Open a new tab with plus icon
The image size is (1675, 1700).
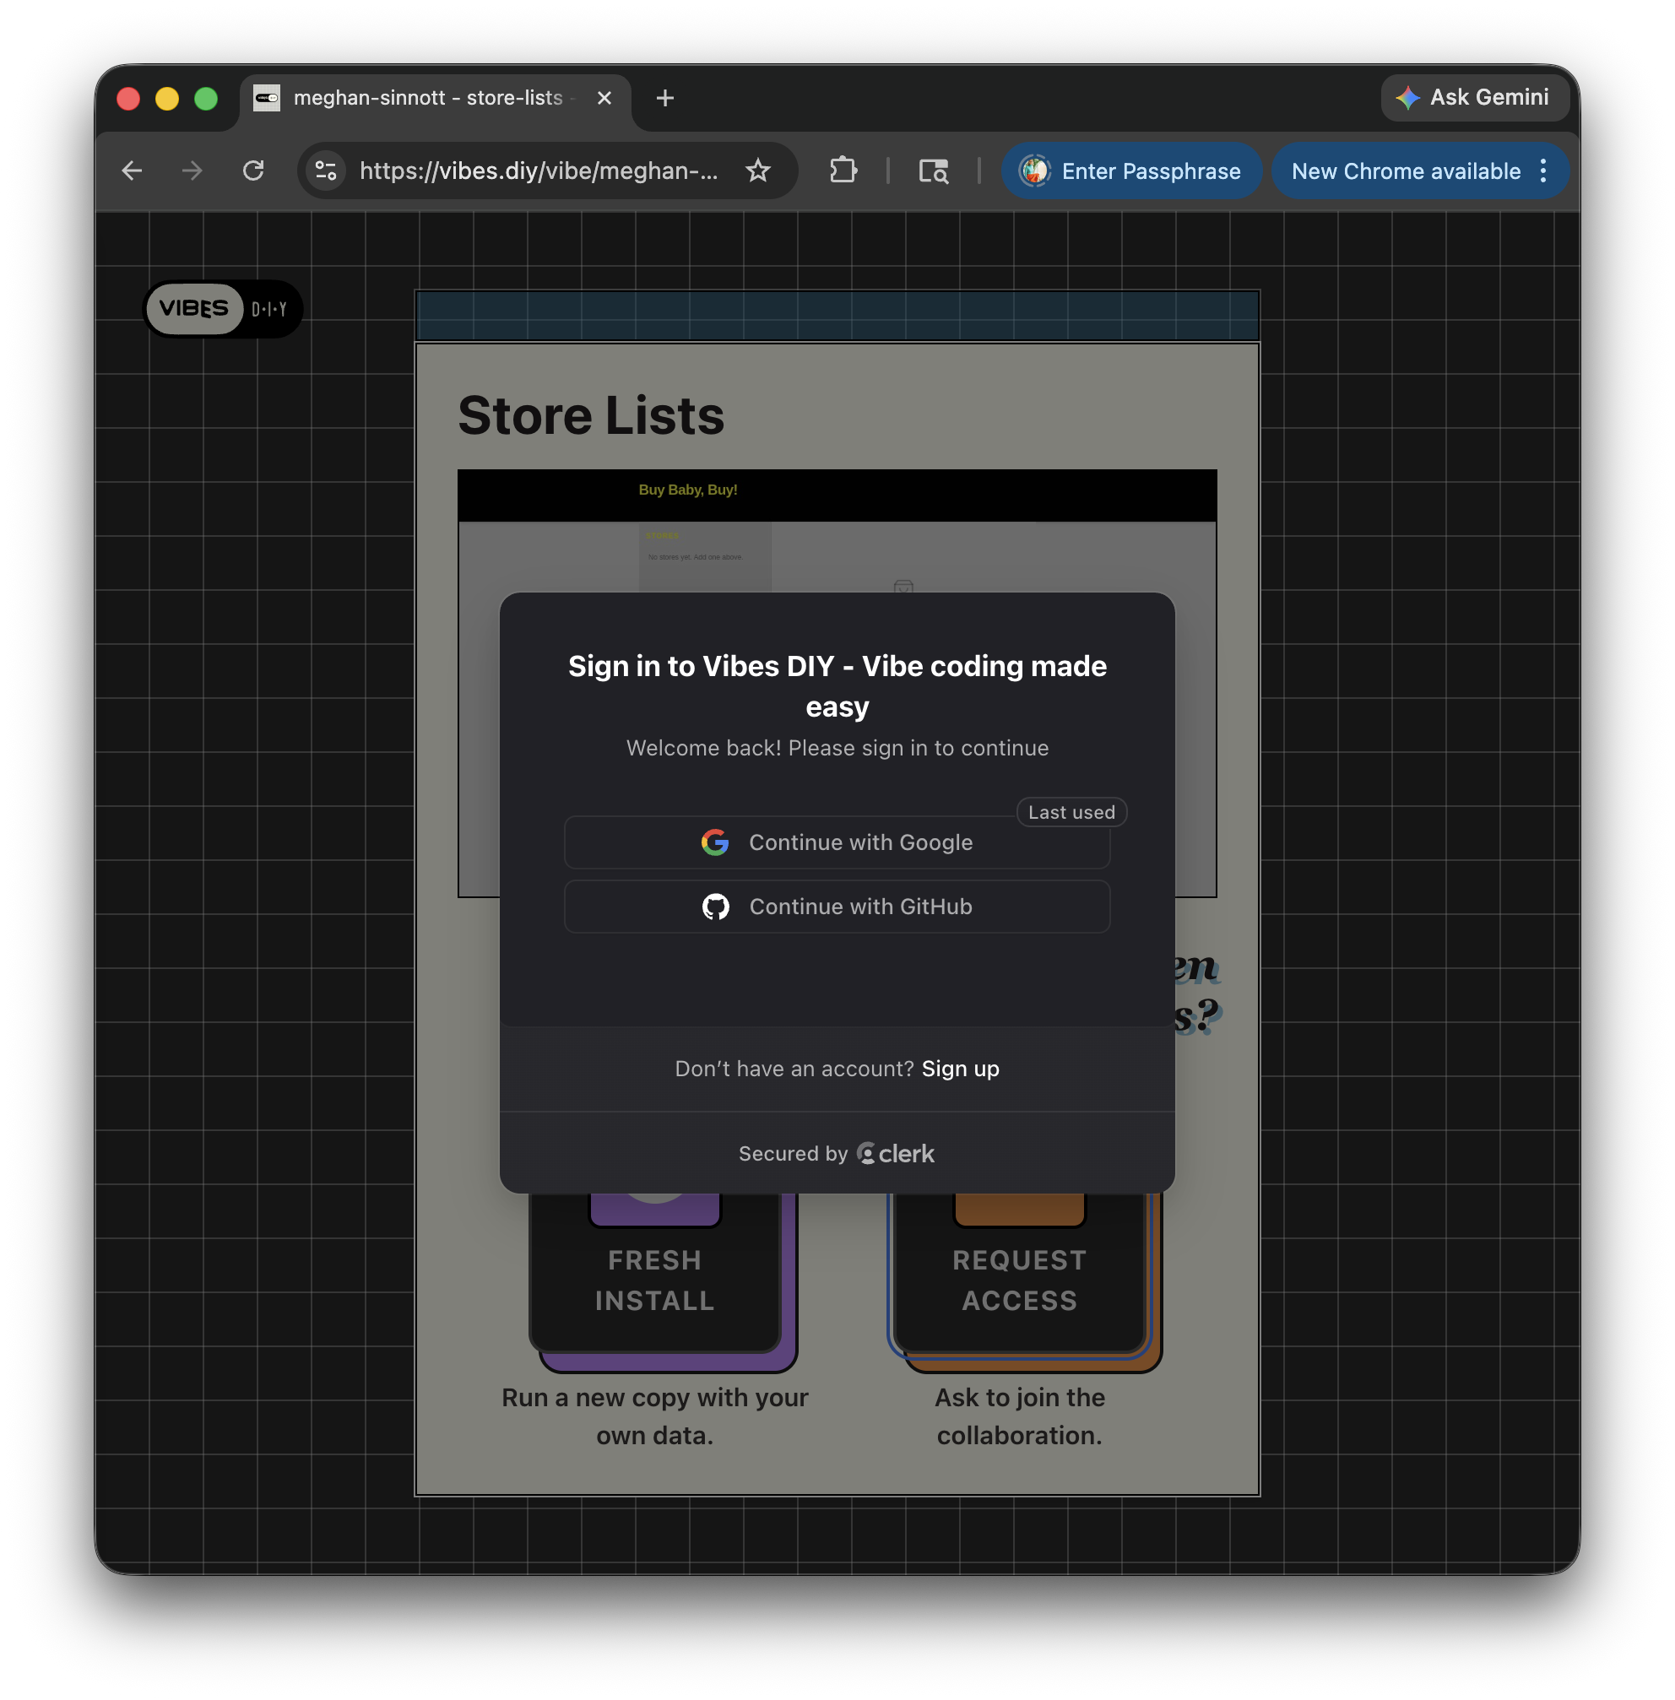pyautogui.click(x=665, y=98)
